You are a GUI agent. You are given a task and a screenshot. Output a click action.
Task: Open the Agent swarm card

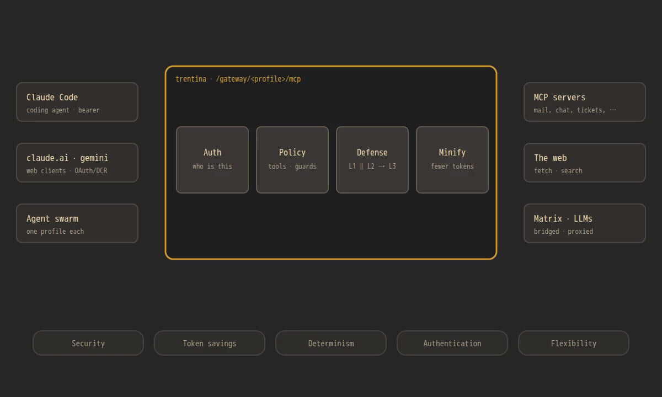pos(77,223)
